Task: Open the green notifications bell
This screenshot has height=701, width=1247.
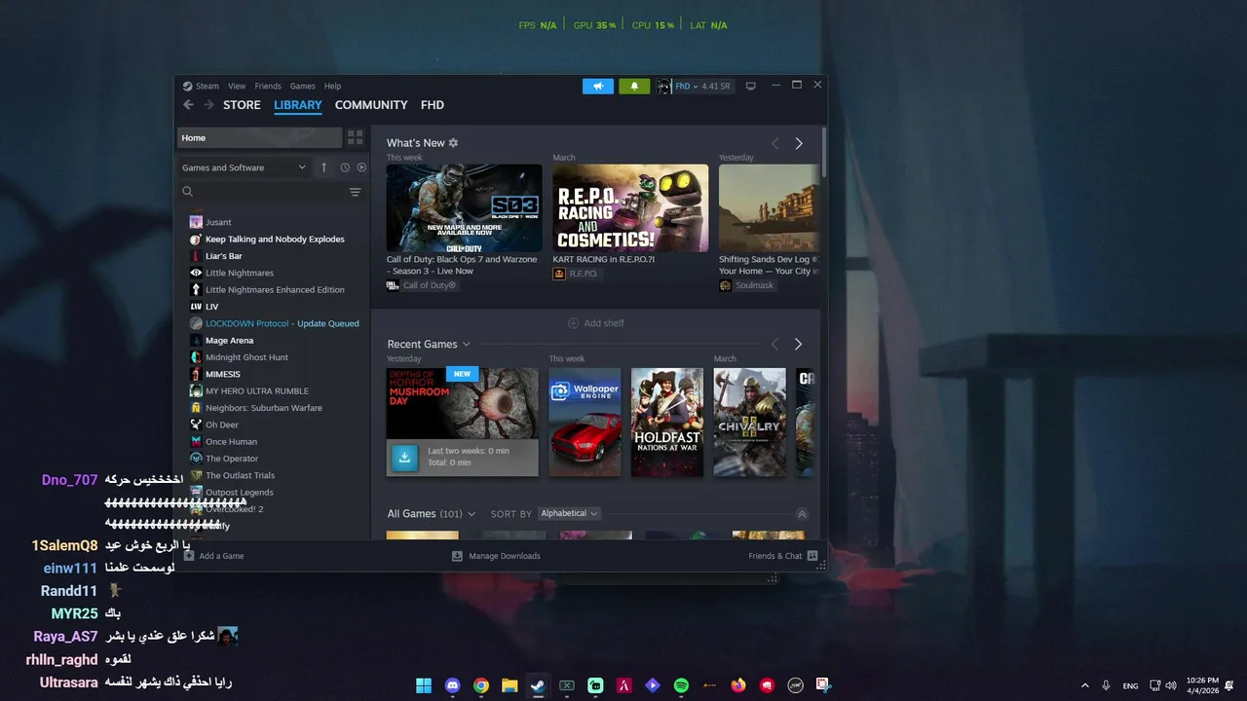Action: pyautogui.click(x=634, y=86)
